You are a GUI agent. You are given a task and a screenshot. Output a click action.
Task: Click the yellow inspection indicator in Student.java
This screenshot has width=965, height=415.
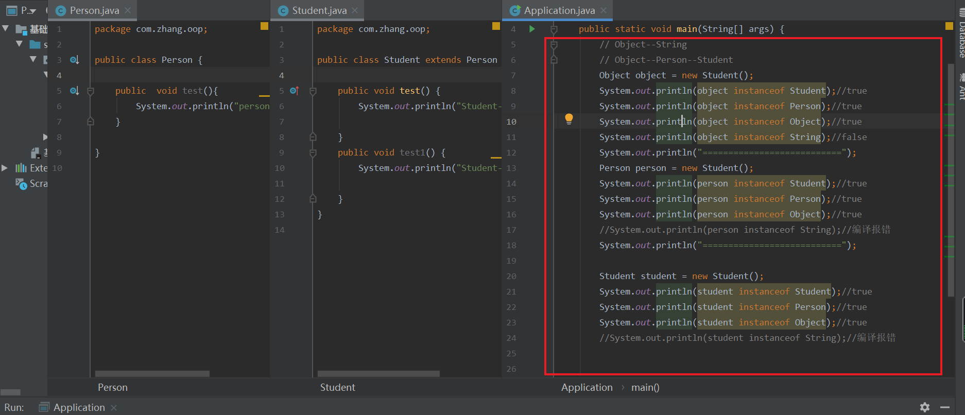click(x=496, y=26)
